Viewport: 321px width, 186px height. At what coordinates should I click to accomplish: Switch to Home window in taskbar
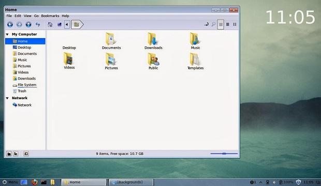point(84,182)
